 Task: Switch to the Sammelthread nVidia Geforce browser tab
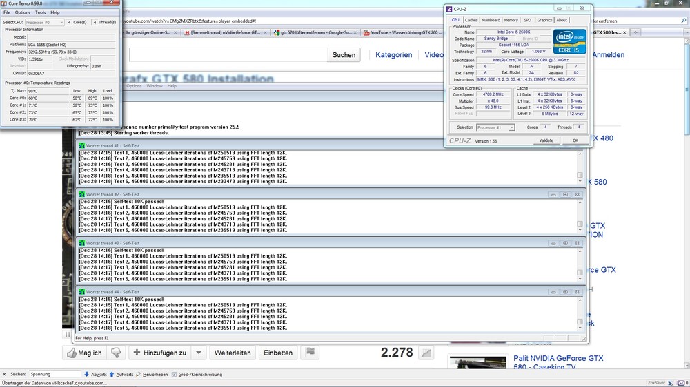pyautogui.click(x=225, y=32)
